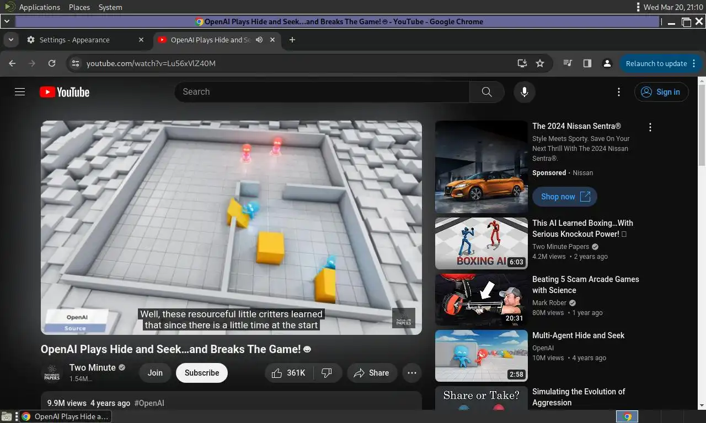Click Shop now on Nissan ad
The height and width of the screenshot is (423, 706).
[565, 197]
